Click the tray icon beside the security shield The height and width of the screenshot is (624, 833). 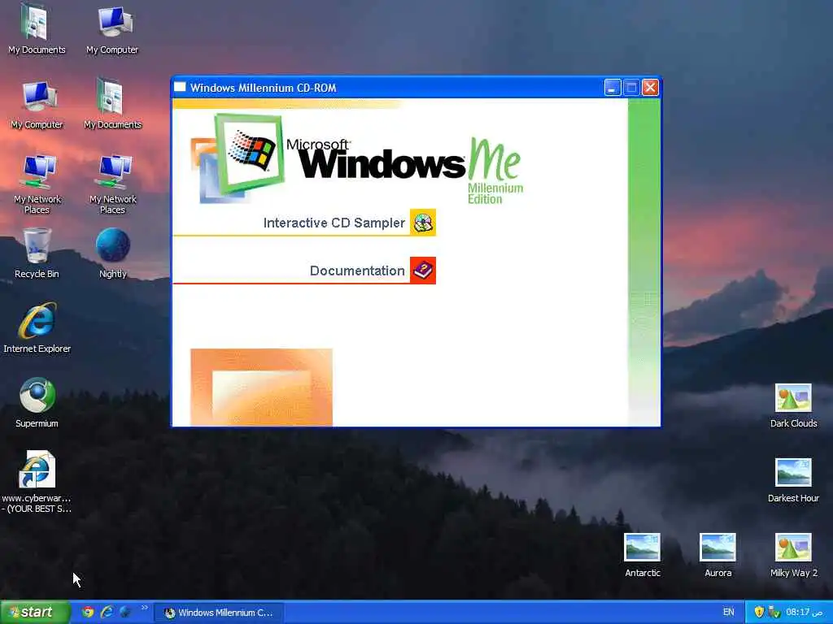pyautogui.click(x=774, y=612)
